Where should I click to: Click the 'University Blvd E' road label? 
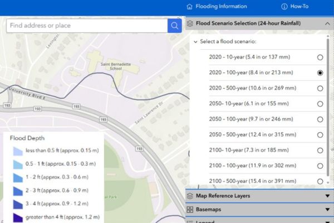[27, 94]
